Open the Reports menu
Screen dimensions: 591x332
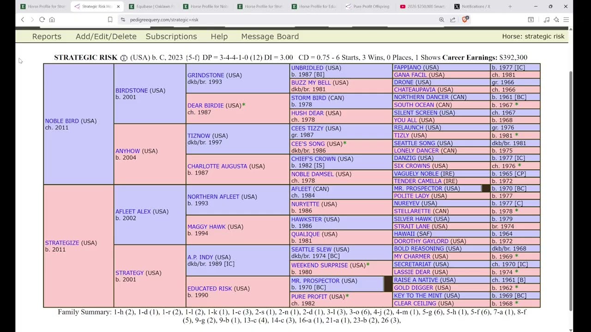[47, 36]
